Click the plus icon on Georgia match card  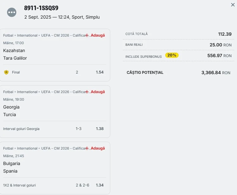click(87, 92)
